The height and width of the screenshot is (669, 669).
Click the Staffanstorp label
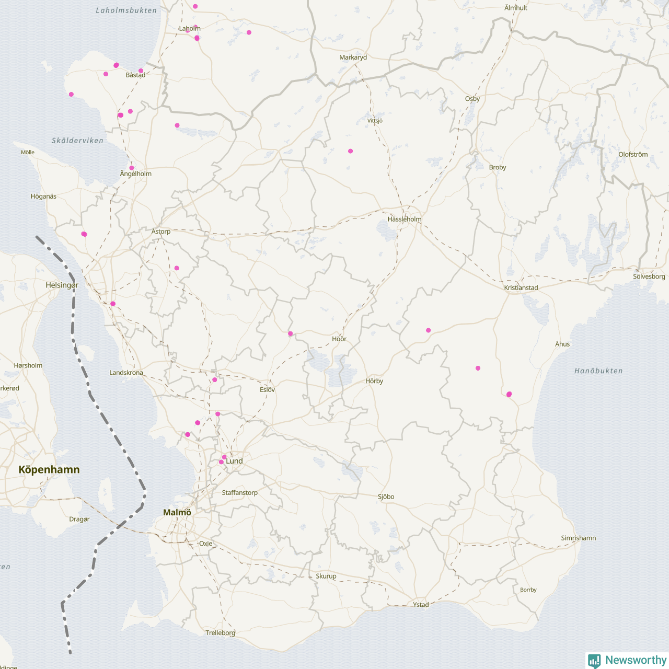240,492
